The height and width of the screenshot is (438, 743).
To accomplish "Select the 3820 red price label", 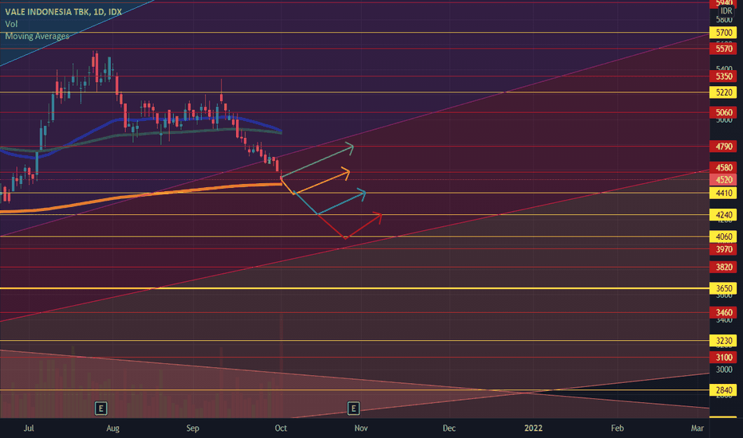I will (723, 267).
